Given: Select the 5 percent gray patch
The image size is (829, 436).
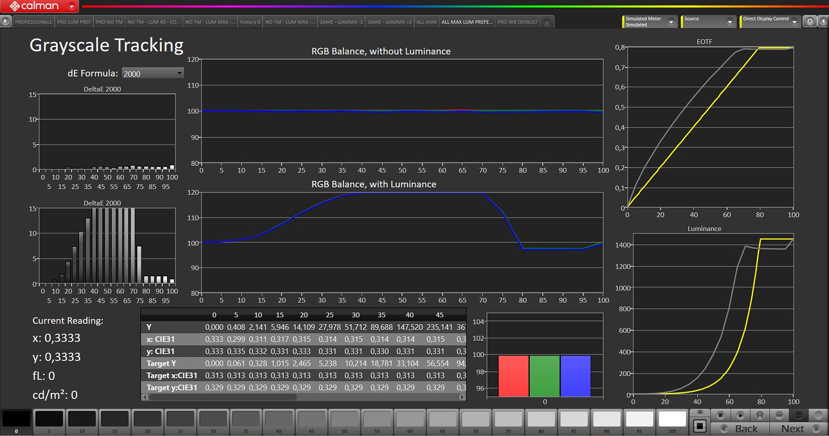Looking at the screenshot, I should click(49, 421).
